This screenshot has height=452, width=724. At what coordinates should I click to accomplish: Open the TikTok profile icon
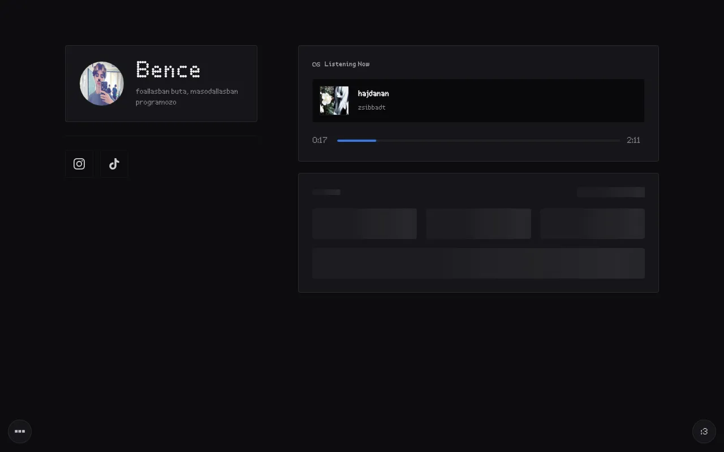coord(114,164)
